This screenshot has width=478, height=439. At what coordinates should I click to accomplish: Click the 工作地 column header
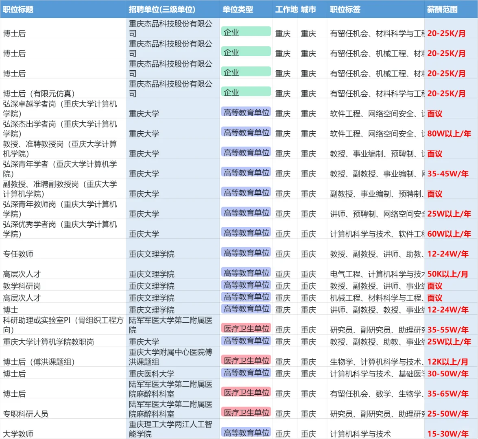[x=285, y=9]
